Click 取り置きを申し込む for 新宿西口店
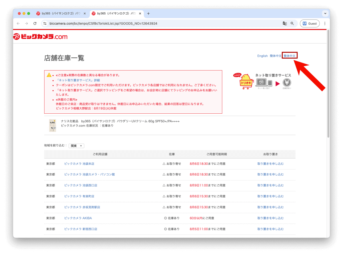 pos(270,229)
